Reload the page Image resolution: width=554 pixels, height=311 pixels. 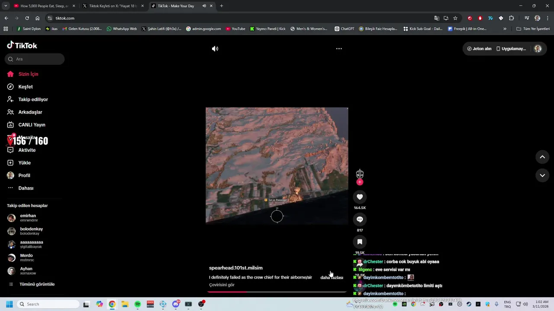[27, 18]
